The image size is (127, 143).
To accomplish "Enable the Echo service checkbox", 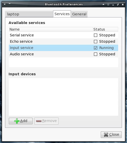I will click(95, 41).
